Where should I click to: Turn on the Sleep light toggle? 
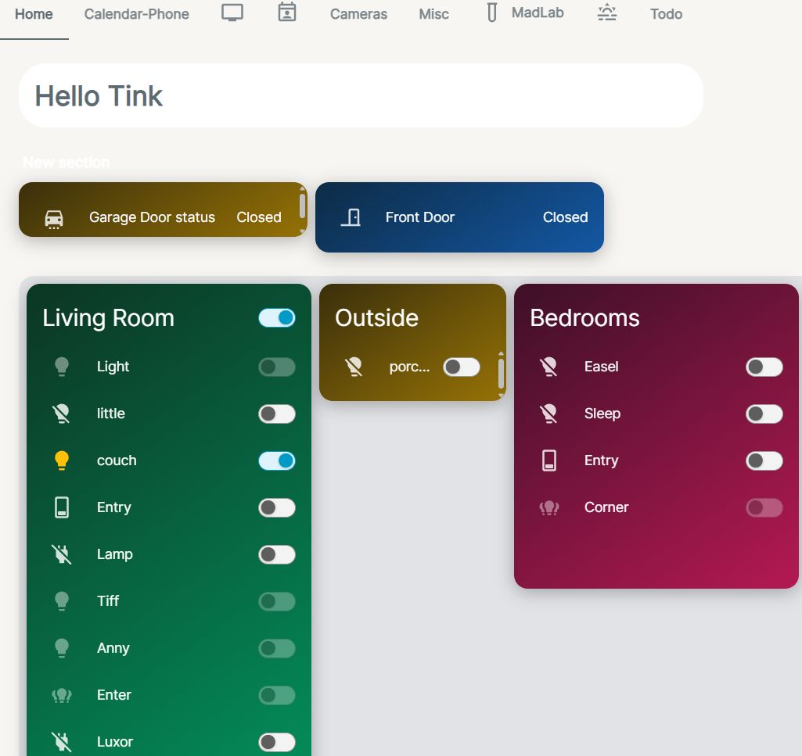pos(764,414)
